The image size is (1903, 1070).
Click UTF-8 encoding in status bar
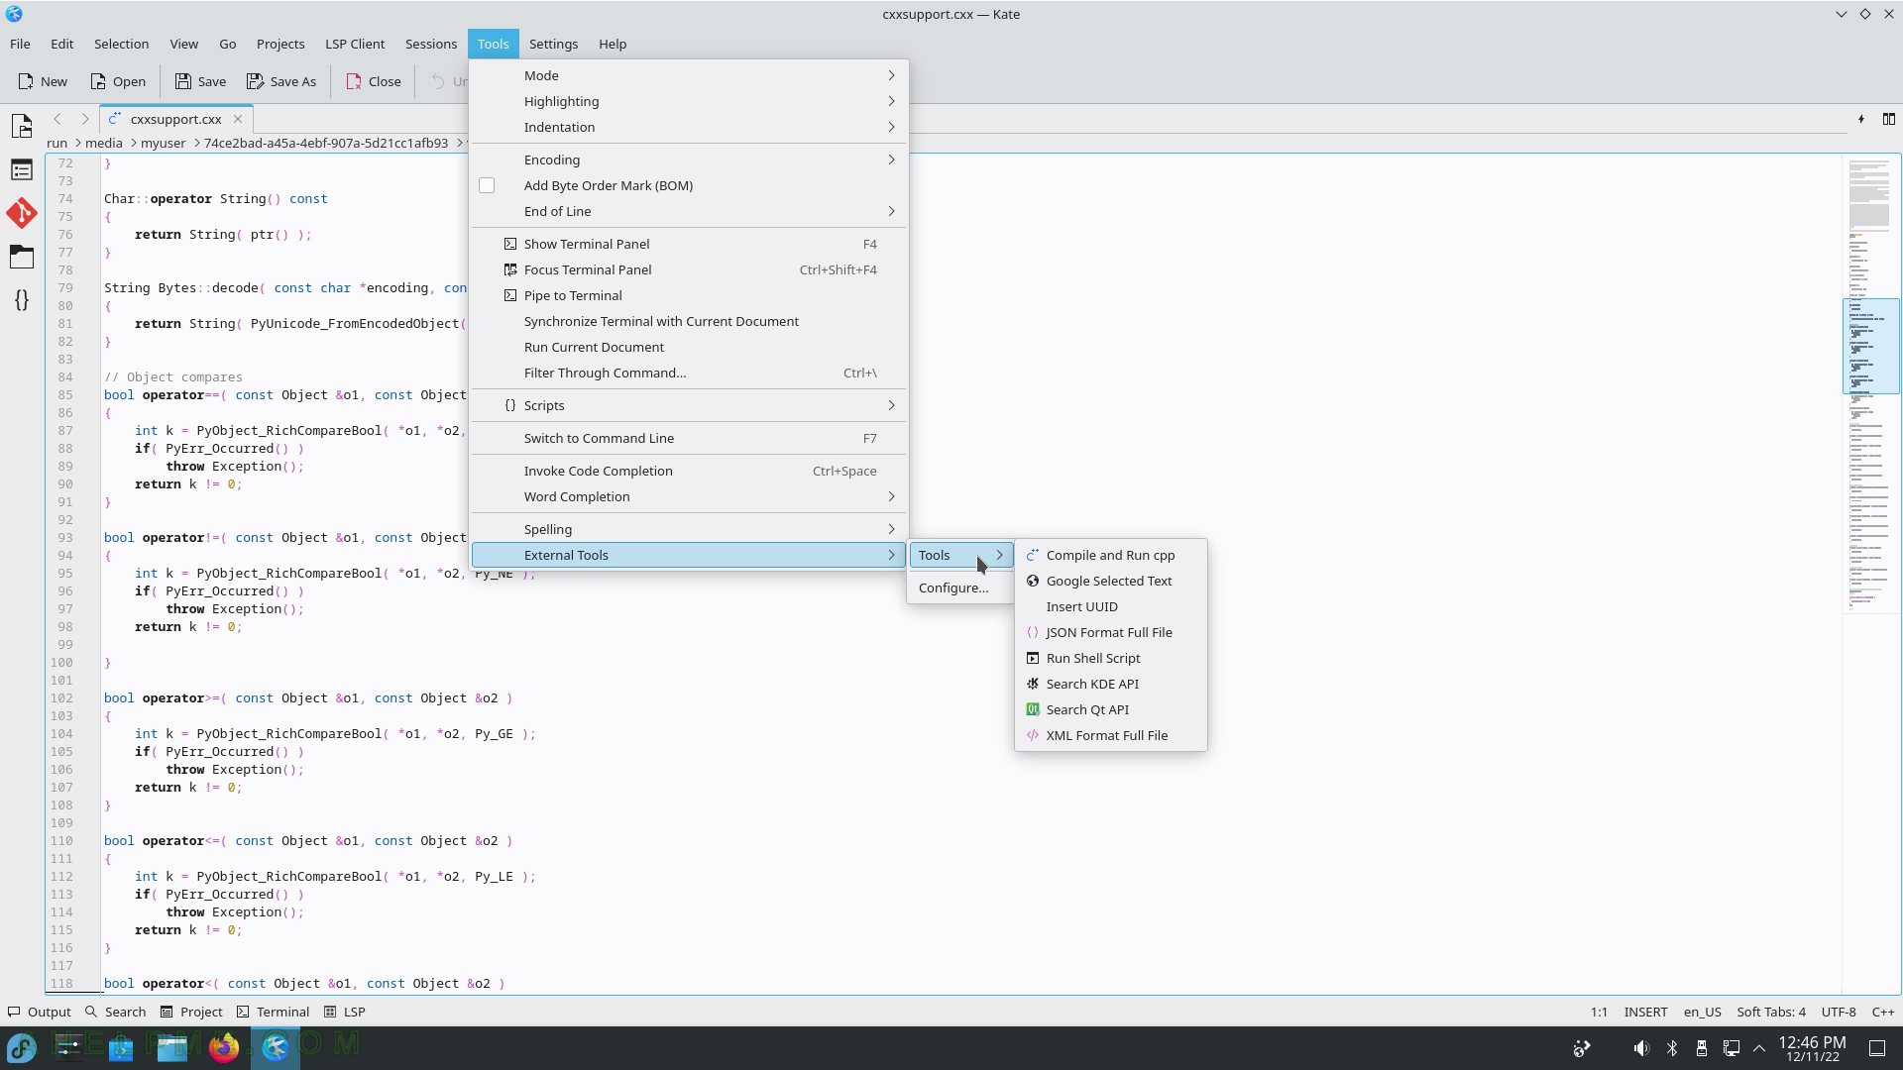coord(1839,1012)
